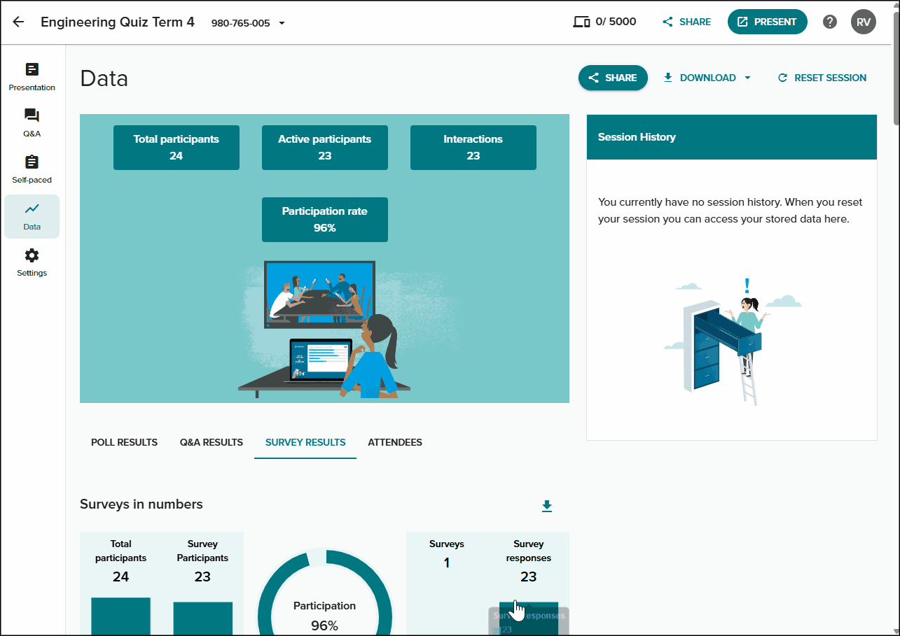
Task: Click the Survey Participants 23 bar
Action: [x=202, y=619]
